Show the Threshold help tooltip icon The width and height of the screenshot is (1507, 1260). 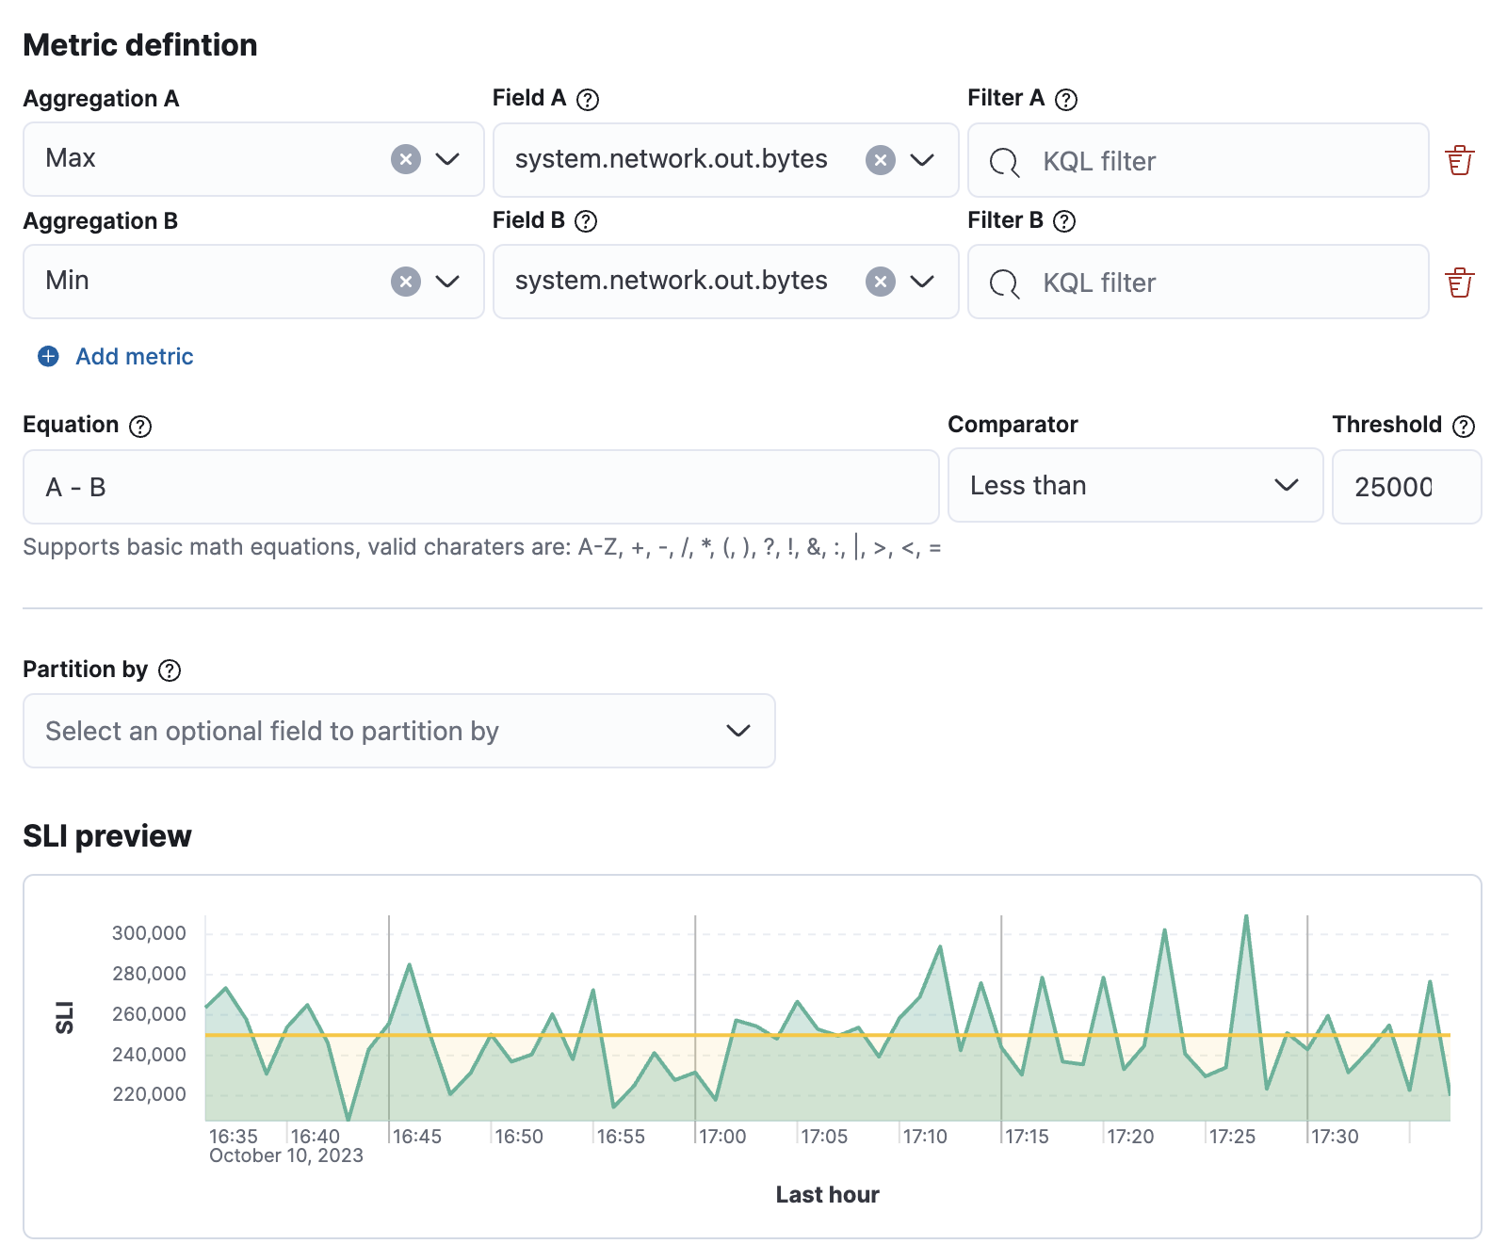(1464, 427)
